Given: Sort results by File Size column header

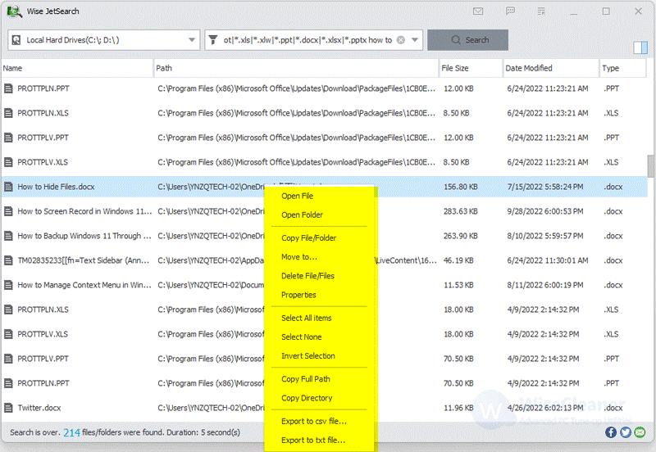Looking at the screenshot, I should click(471, 68).
